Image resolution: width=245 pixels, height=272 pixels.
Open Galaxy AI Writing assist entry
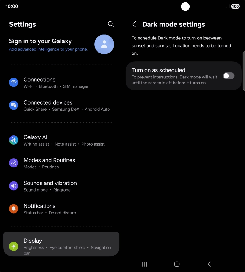tap(36, 144)
